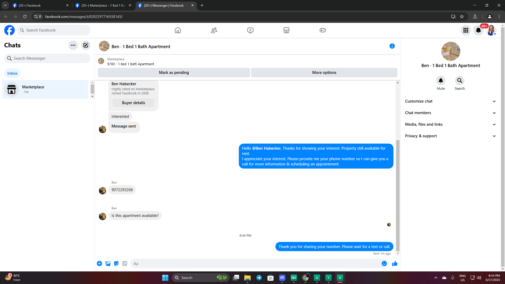Open File Explorer from the taskbar
Screen dimensions: 505x284
(248, 278)
